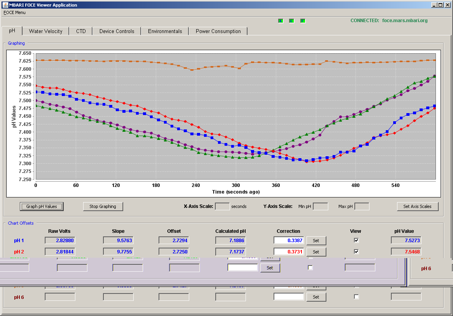Click the Set Axis Scales button

[x=418, y=206]
